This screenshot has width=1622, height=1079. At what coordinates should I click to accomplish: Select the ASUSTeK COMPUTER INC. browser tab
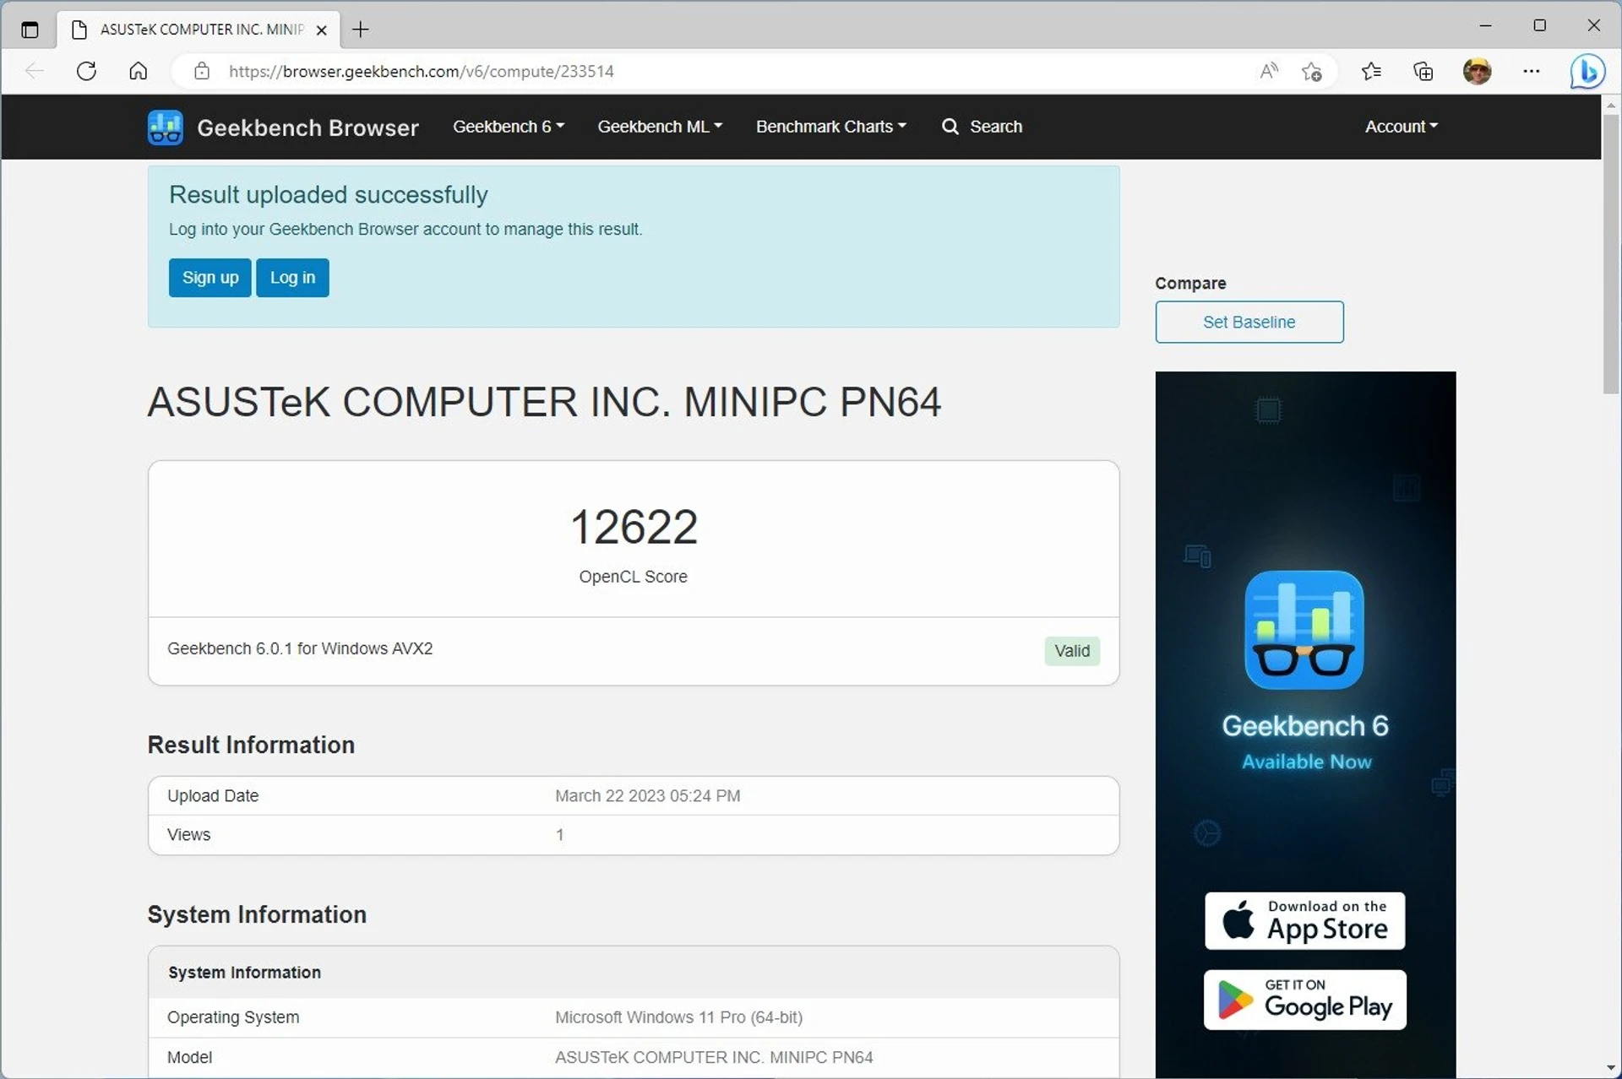point(199,30)
